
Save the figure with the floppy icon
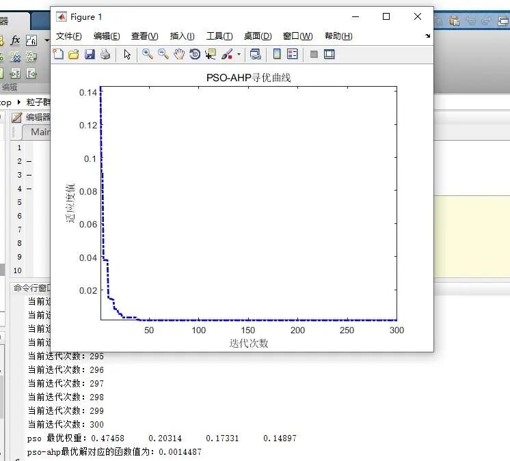tap(90, 54)
